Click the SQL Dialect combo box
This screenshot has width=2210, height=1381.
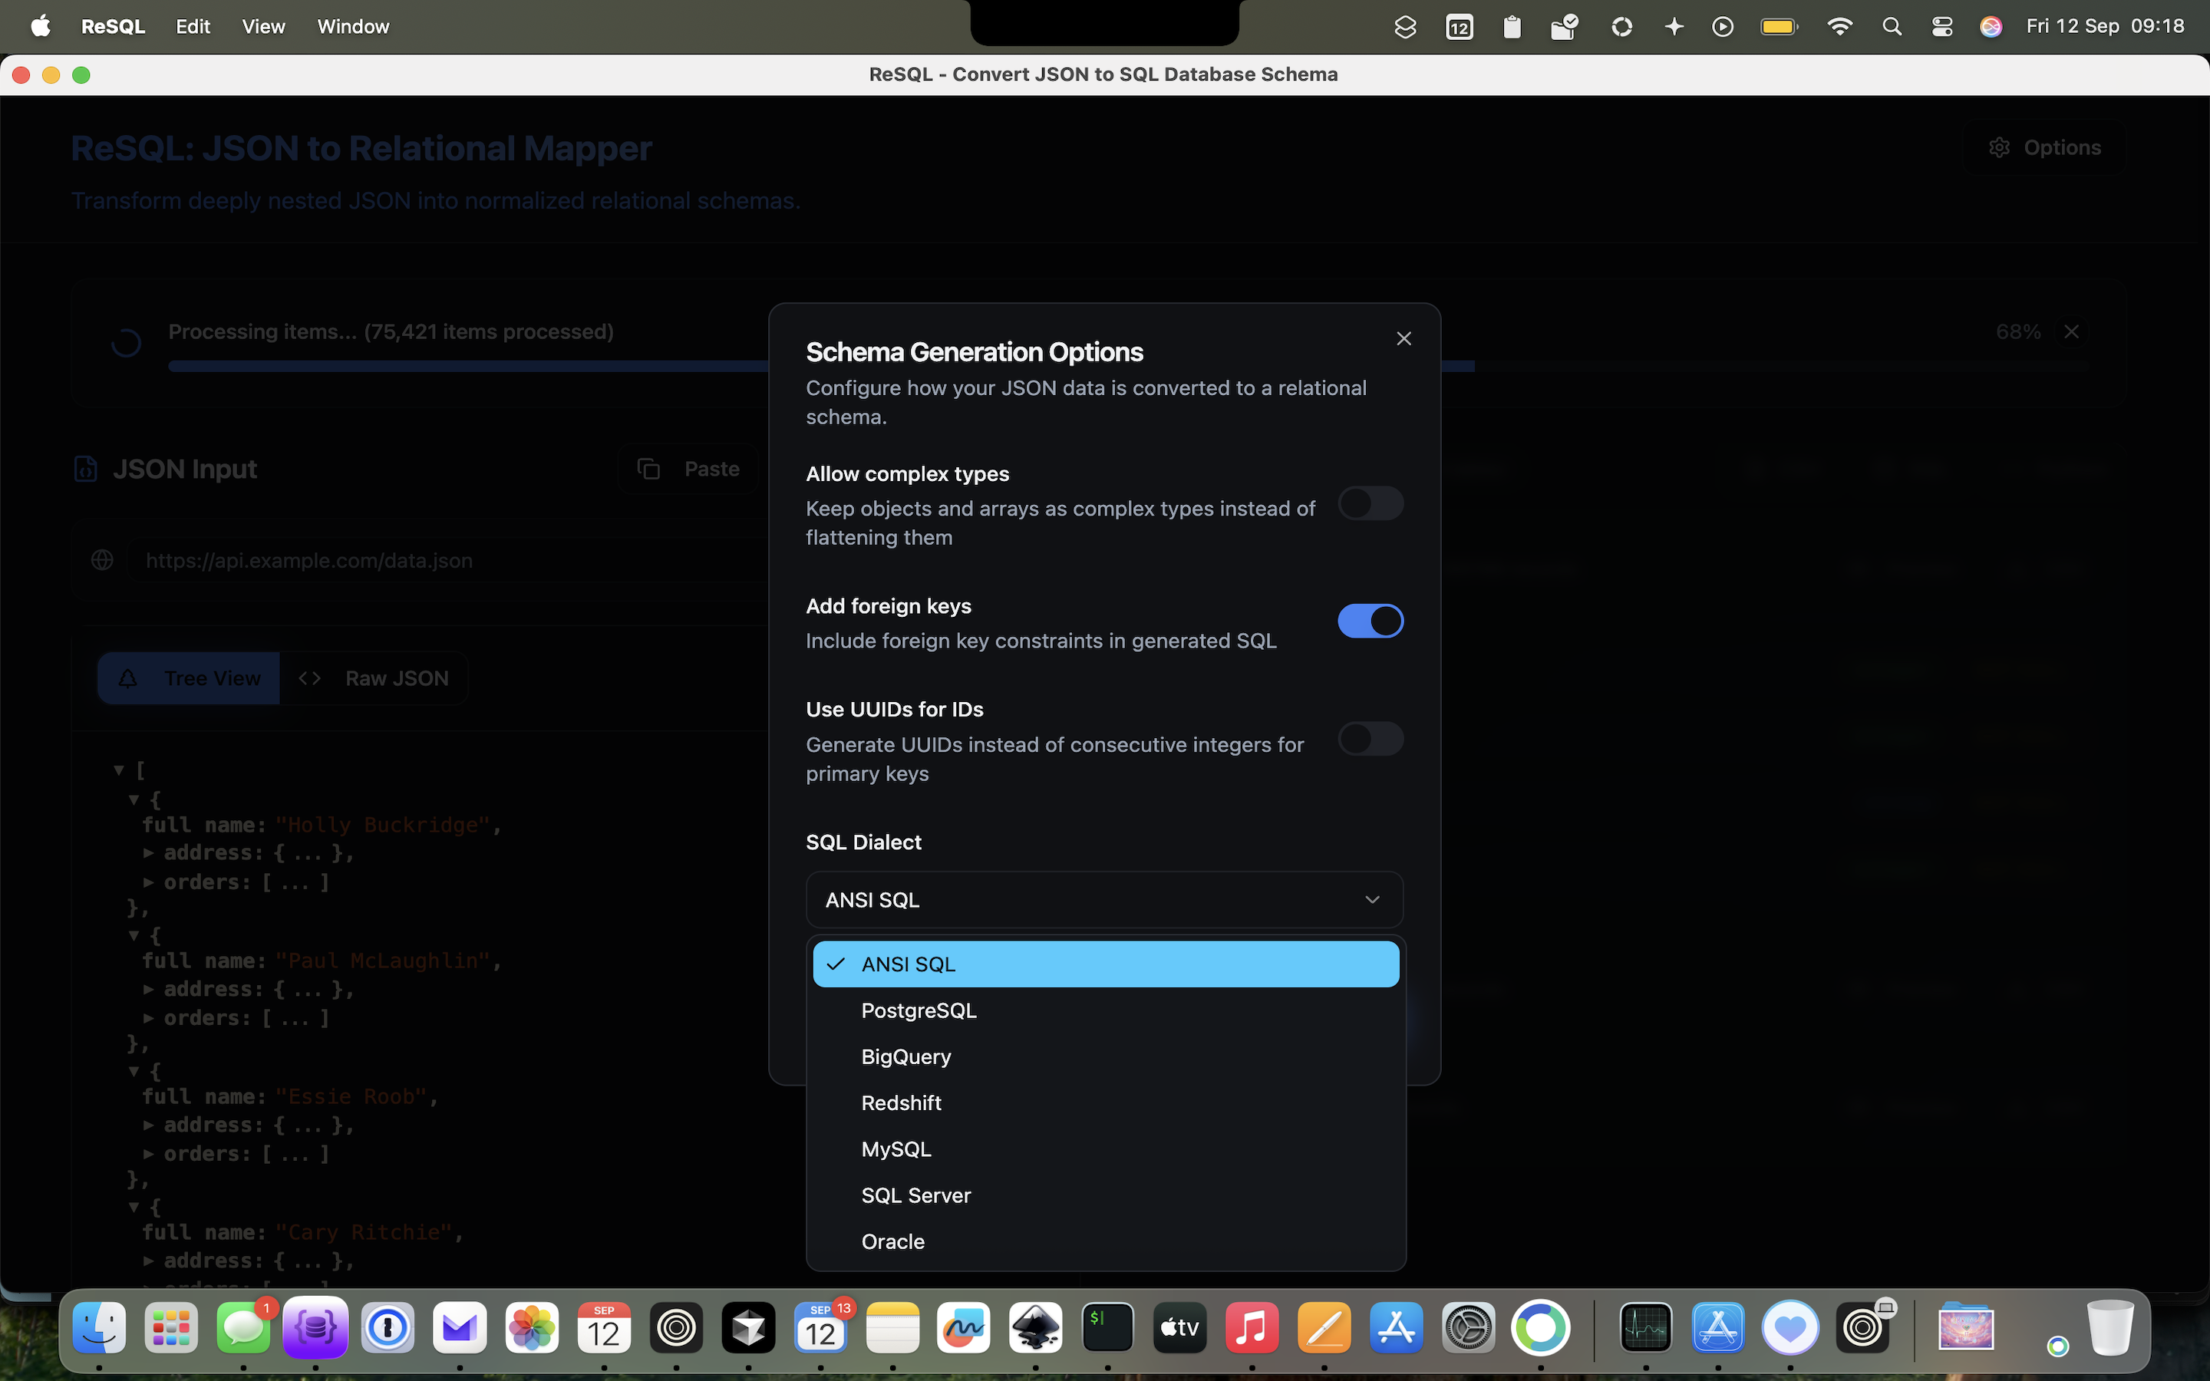tap(1104, 900)
